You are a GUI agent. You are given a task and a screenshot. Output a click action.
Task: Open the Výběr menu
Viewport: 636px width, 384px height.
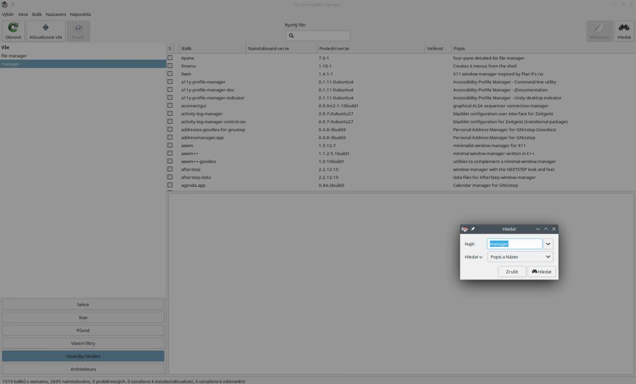tap(8, 14)
